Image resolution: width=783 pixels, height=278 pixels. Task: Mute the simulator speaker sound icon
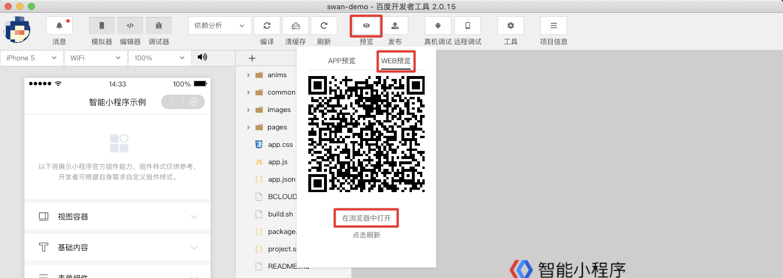click(x=202, y=57)
